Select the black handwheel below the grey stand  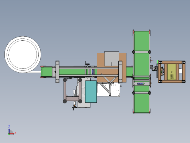pos(74,107)
